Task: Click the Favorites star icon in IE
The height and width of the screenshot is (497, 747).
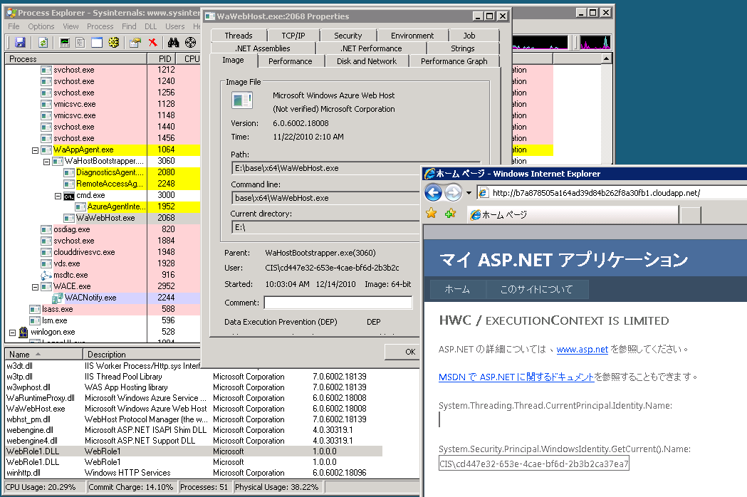Action: tap(431, 214)
